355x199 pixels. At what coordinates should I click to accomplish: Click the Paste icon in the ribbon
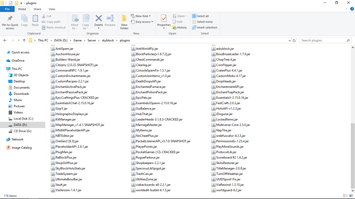35,18
